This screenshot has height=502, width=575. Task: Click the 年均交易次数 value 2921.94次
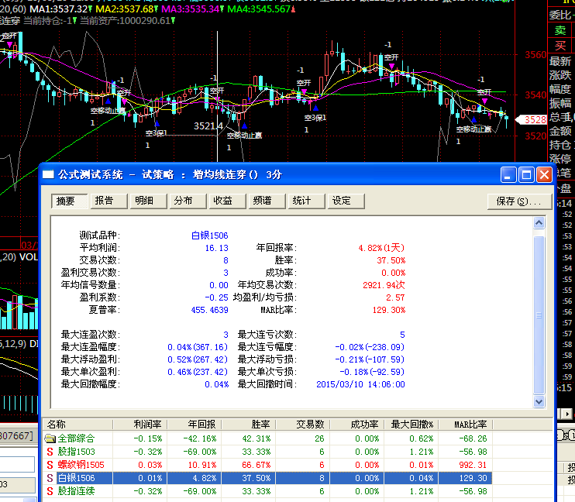384,285
